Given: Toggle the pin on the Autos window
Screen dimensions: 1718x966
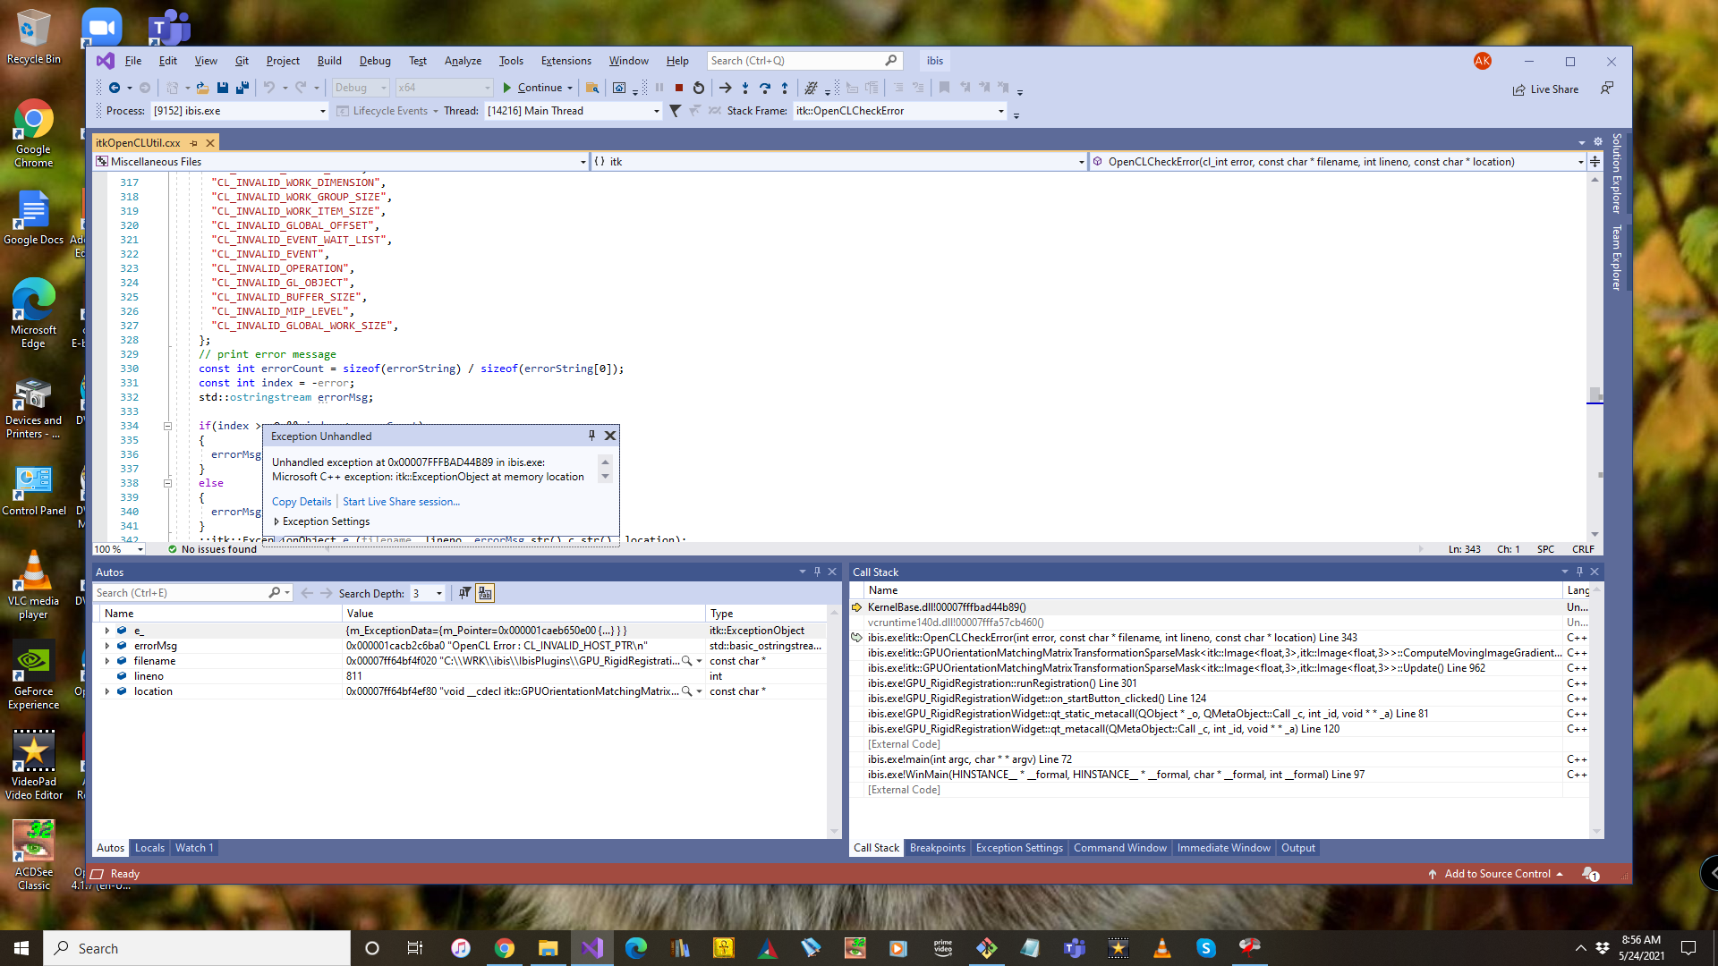Looking at the screenshot, I should tap(816, 572).
